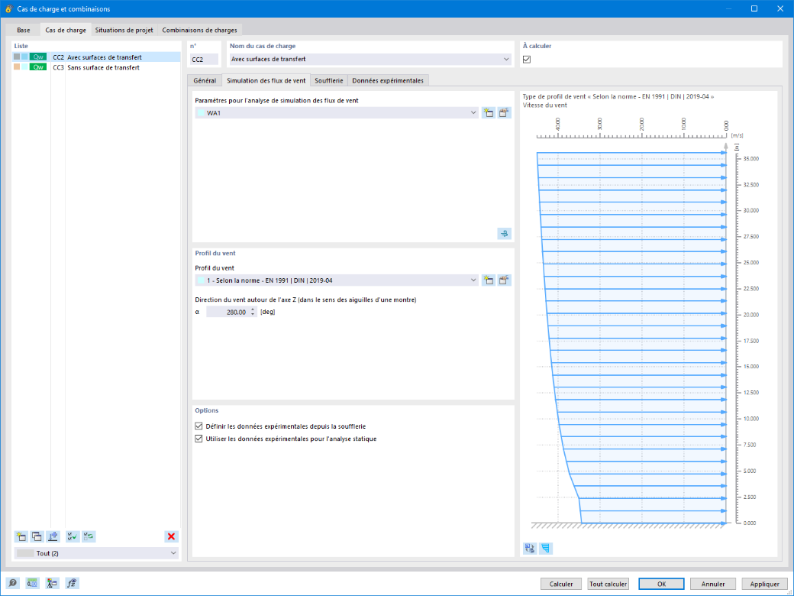Select CC3 Sans surface de transfert in list
This screenshot has width=794, height=596.
(96, 67)
